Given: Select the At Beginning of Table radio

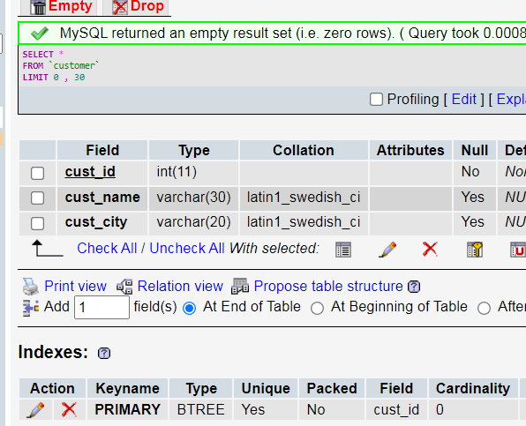Looking at the screenshot, I should click(317, 308).
